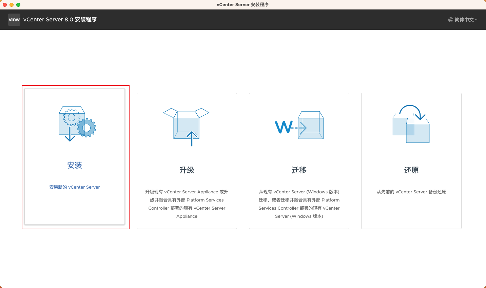Click the Upgrade open-box icon
The height and width of the screenshot is (288, 486).
pyautogui.click(x=186, y=127)
